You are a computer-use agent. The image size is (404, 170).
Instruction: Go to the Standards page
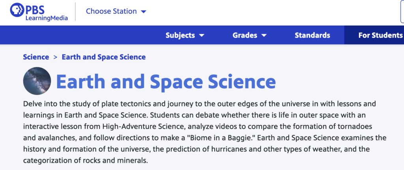click(x=312, y=35)
